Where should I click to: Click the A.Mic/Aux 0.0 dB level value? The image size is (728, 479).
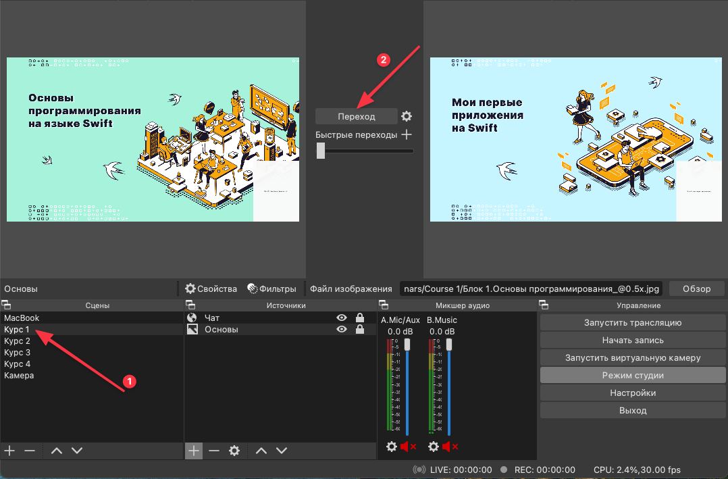(400, 331)
